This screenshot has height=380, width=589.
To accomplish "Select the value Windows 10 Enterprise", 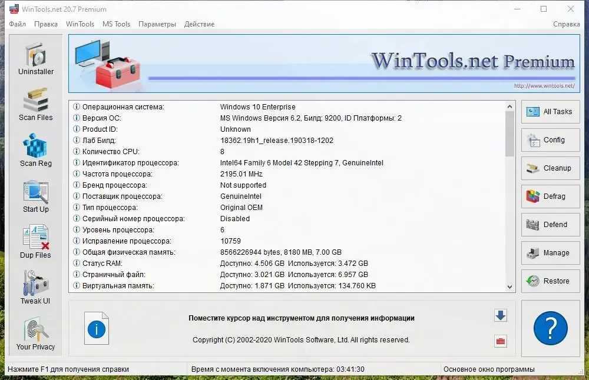I will click(x=258, y=107).
